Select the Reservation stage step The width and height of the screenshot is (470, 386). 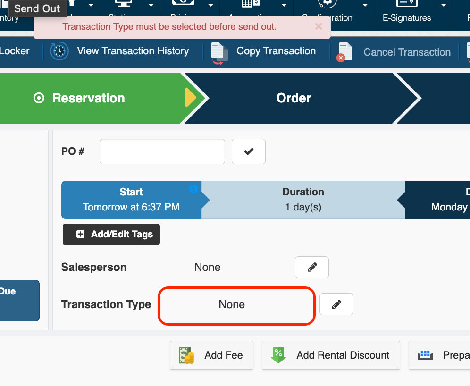click(x=89, y=98)
